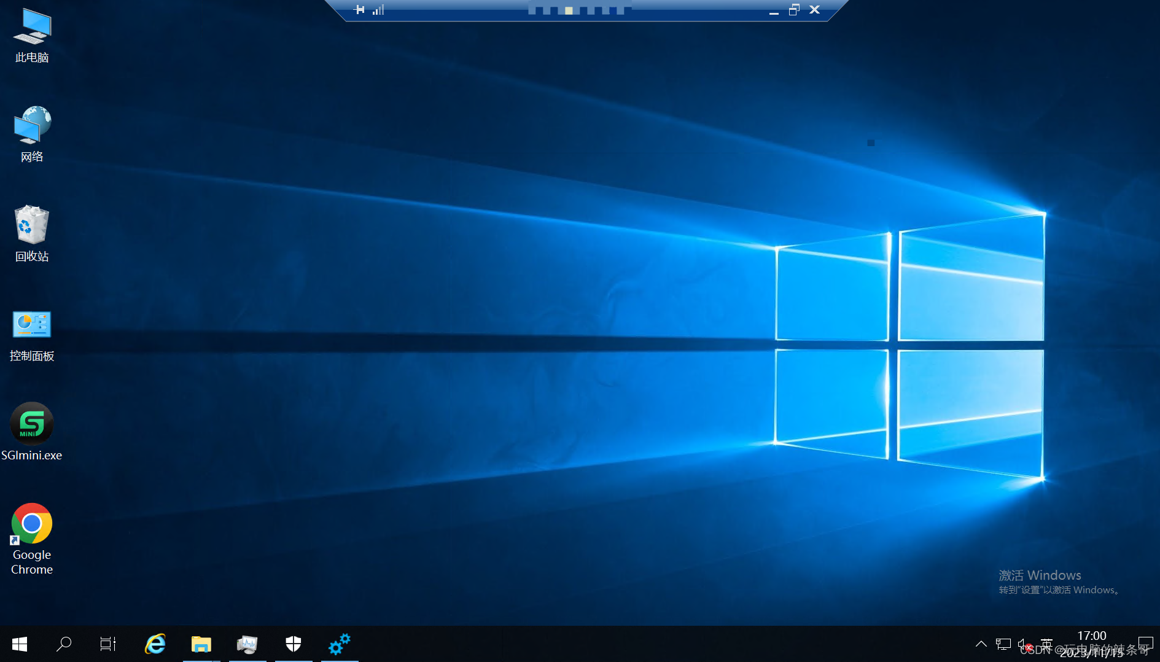The width and height of the screenshot is (1160, 662).
Task: Check remote connection signal strength icon
Action: [x=378, y=9]
